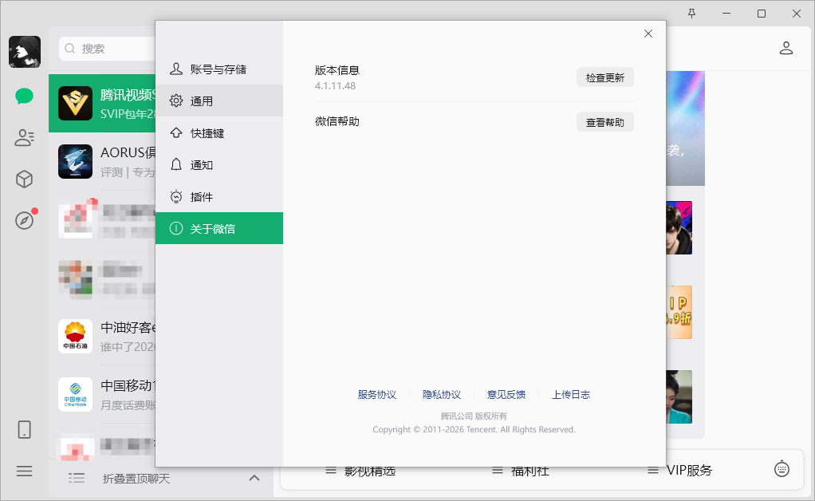Viewport: 815px width, 501px height.
Task: Click the 中国石油 logo avatar
Action: tap(76, 336)
